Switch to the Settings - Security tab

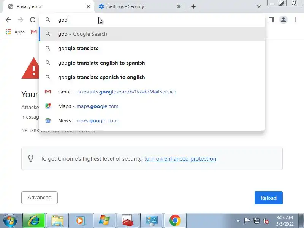pyautogui.click(x=139, y=6)
